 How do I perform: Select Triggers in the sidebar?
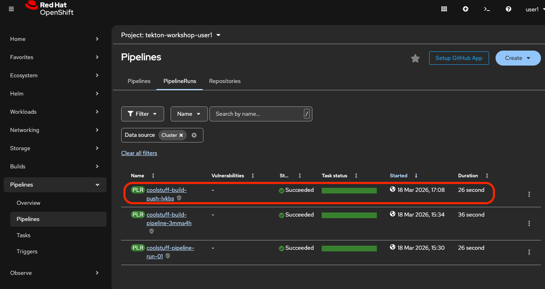[27, 251]
